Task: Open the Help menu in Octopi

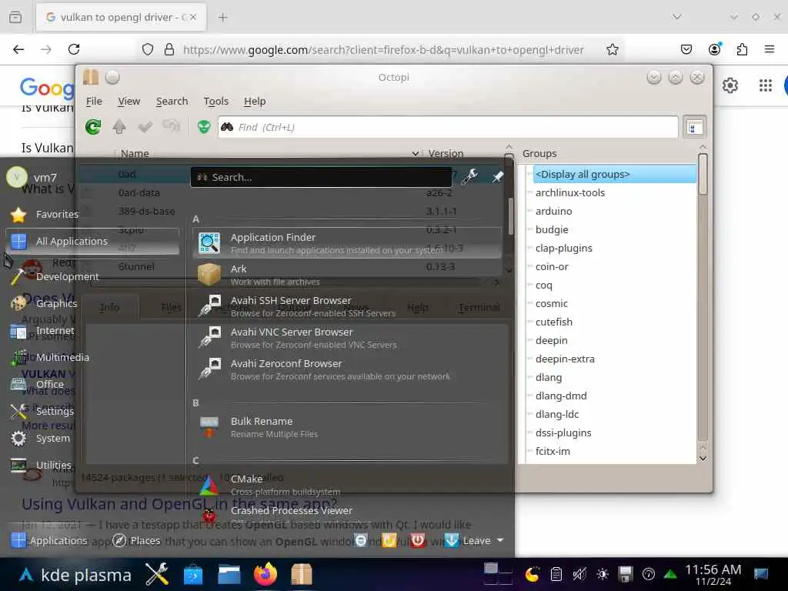Action: tap(255, 101)
